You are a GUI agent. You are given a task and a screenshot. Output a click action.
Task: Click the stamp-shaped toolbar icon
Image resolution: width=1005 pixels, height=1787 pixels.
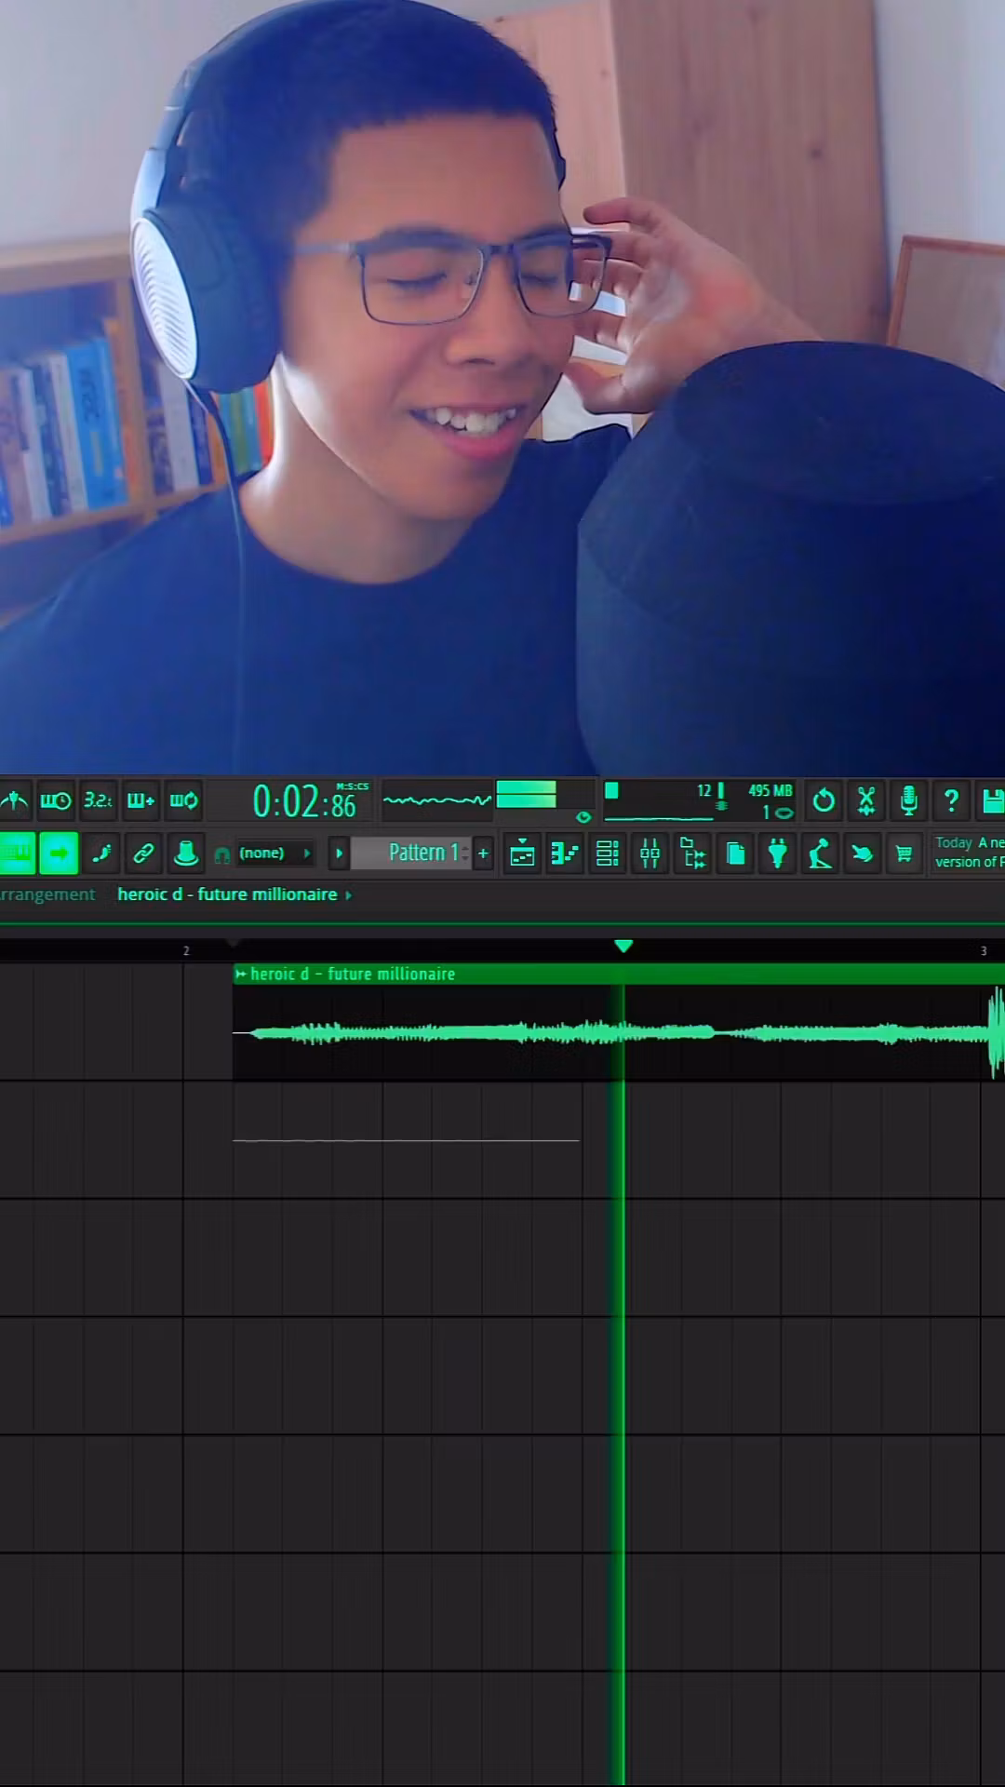click(186, 853)
